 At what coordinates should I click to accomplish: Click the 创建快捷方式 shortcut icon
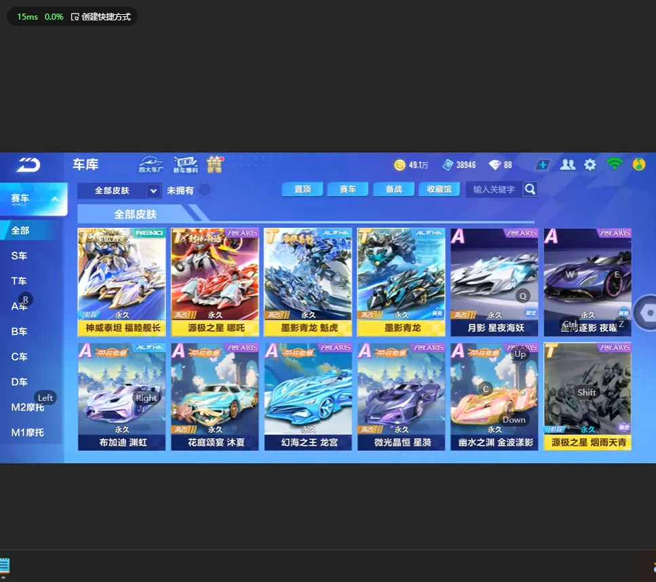tap(75, 17)
